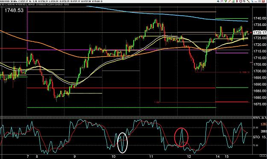267x159 pixels.
Task: Click date label 14 on time axis
Action: [x=217, y=156]
